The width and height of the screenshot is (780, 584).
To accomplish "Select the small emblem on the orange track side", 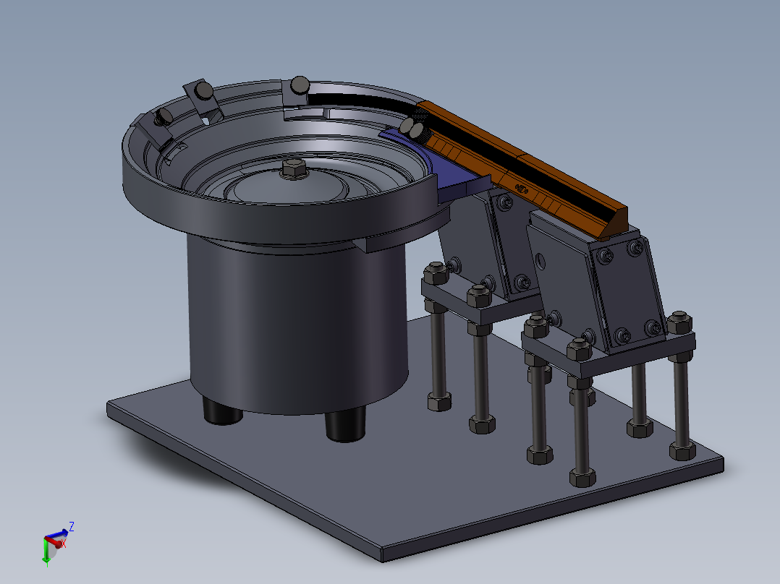I will tap(521, 189).
